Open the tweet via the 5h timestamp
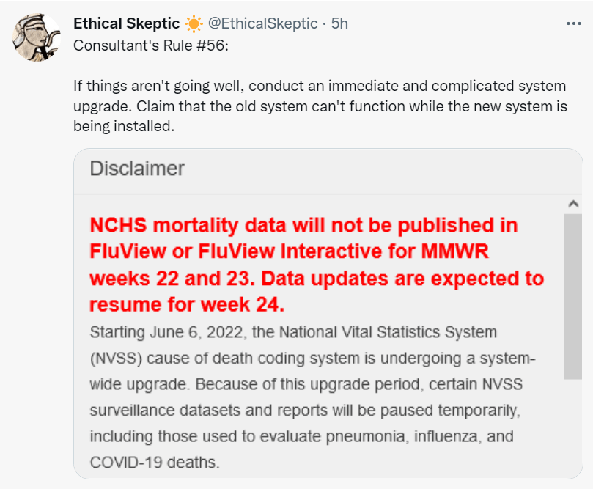Screen dimensions: 593x489 click(339, 23)
